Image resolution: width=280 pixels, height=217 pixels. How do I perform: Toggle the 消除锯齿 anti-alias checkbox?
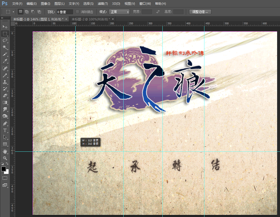coord(77,12)
